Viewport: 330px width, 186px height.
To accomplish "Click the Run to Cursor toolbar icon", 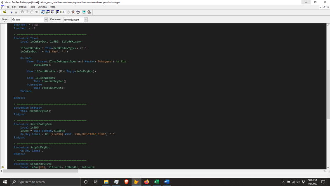I will click(x=37, y=12).
